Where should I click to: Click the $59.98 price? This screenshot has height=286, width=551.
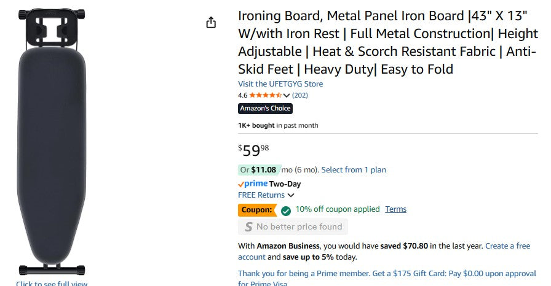[x=253, y=150]
